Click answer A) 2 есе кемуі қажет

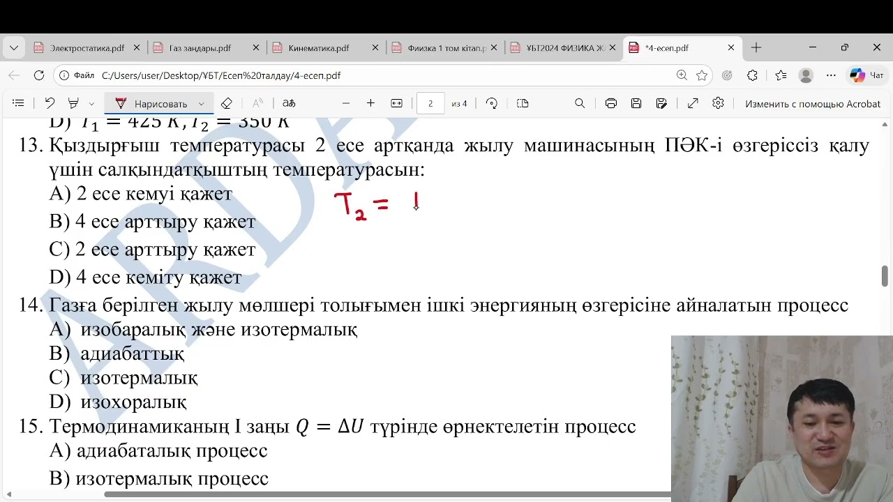tap(141, 194)
